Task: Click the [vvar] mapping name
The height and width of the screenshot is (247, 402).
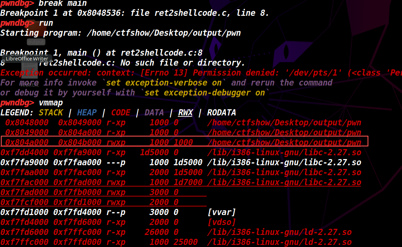Action: click(221, 212)
